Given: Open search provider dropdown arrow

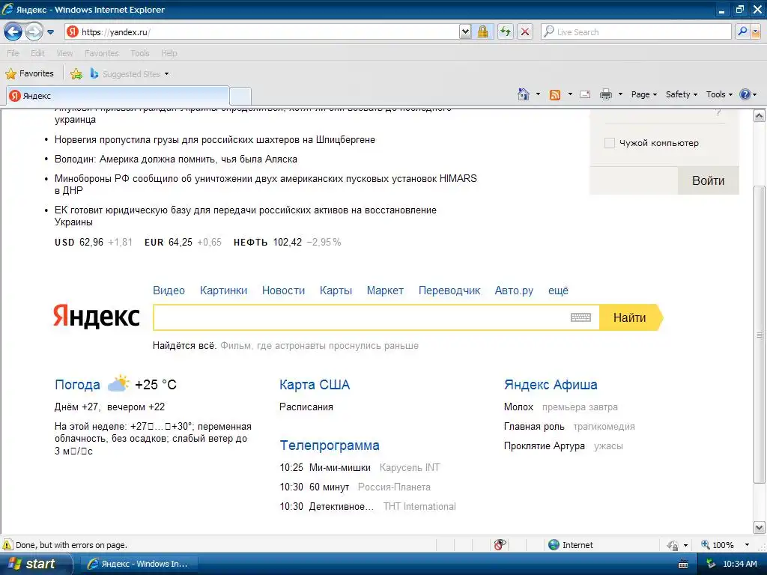Looking at the screenshot, I should click(x=756, y=32).
